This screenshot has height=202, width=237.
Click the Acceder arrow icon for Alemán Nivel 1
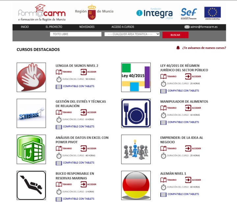[x=188, y=180]
